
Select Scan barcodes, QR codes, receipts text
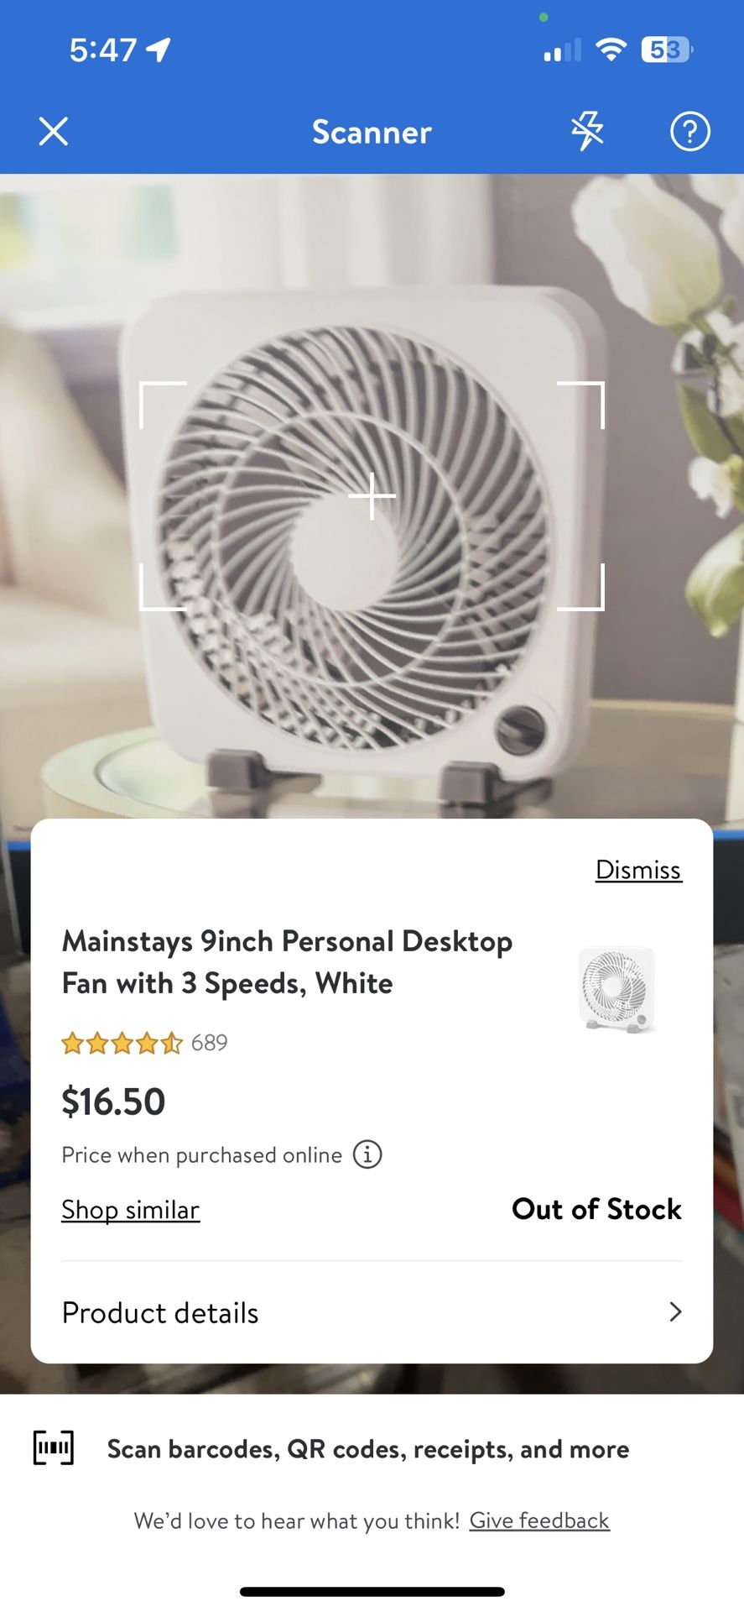pos(368,1450)
